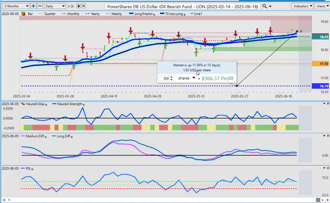Click the Long.Diff legend entry
Viewport: 330px width, 203px height.
61,136
